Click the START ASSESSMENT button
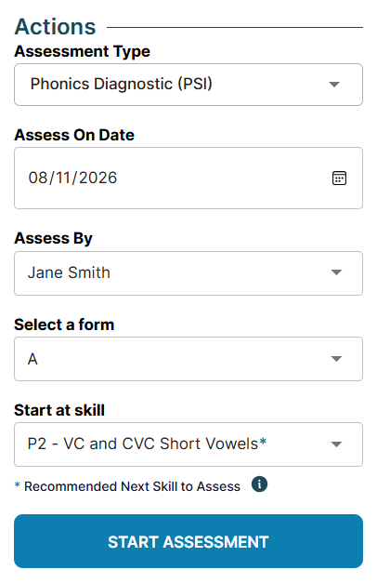 pos(188,541)
